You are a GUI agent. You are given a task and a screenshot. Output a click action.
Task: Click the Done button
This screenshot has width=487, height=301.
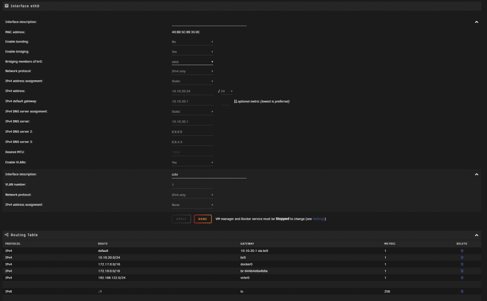pyautogui.click(x=203, y=219)
